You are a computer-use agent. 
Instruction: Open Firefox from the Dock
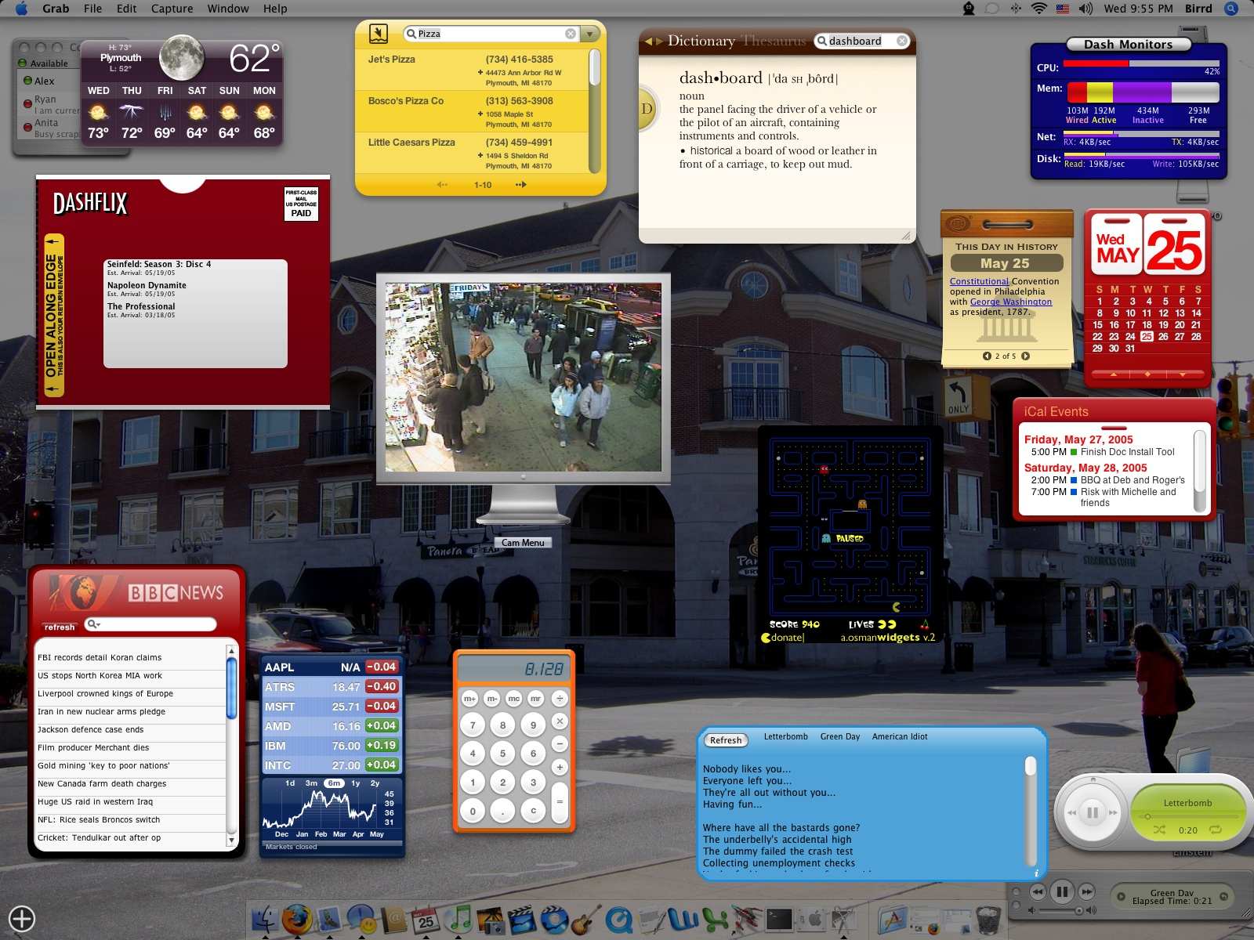[x=297, y=918]
